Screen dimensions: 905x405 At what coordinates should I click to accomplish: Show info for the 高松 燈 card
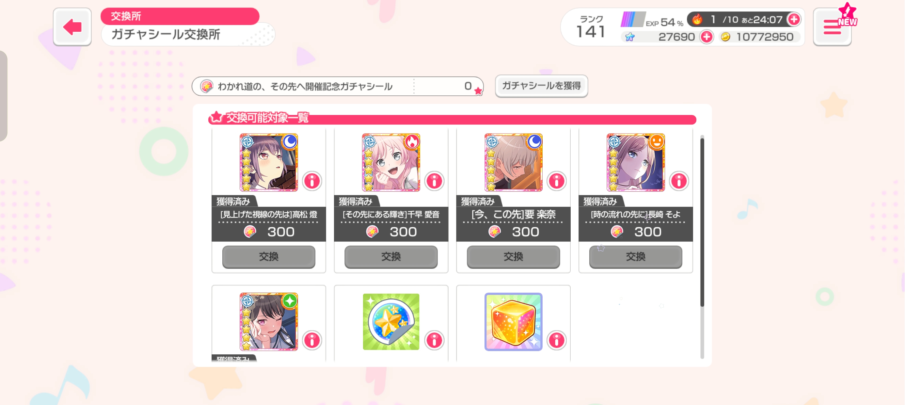pos(312,181)
